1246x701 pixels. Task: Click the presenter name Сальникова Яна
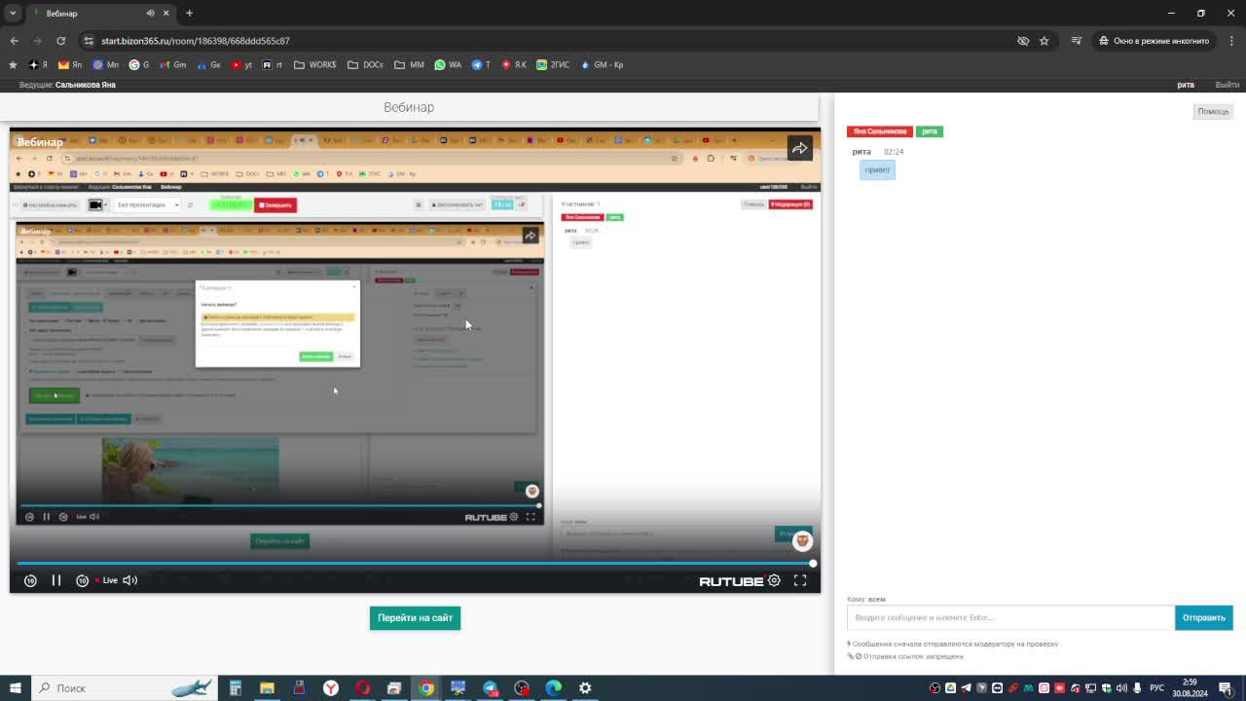pyautogui.click(x=86, y=85)
